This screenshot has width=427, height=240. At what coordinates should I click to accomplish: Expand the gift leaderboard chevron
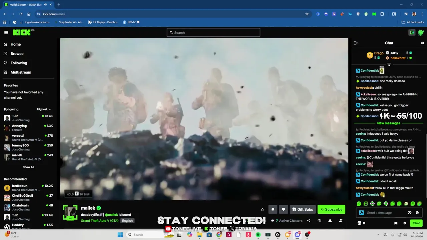(x=389, y=64)
